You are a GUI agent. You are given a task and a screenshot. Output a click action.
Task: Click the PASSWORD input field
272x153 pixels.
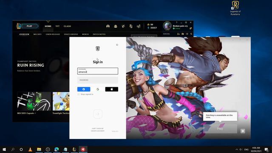point(98,80)
